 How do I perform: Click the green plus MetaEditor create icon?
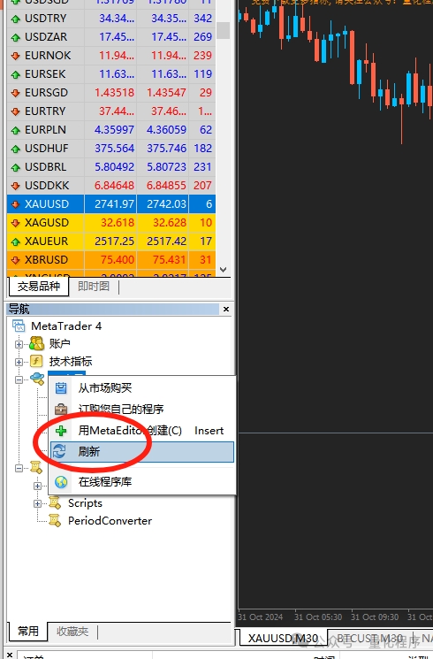(x=61, y=431)
